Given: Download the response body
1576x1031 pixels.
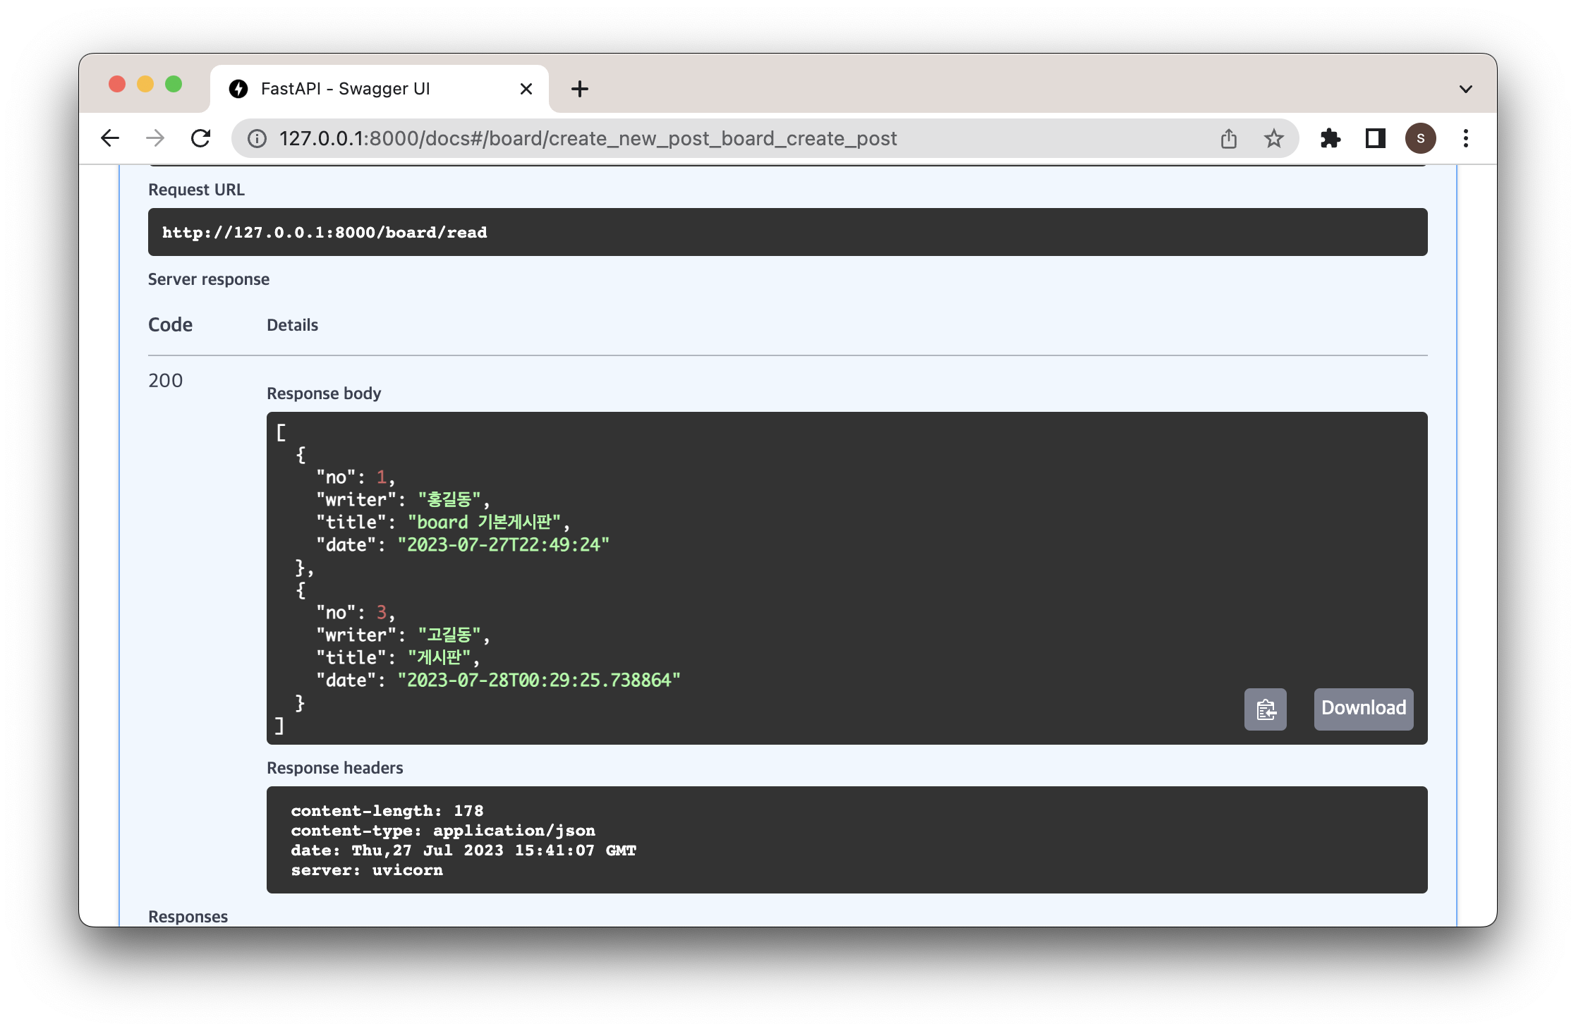Looking at the screenshot, I should 1363,709.
